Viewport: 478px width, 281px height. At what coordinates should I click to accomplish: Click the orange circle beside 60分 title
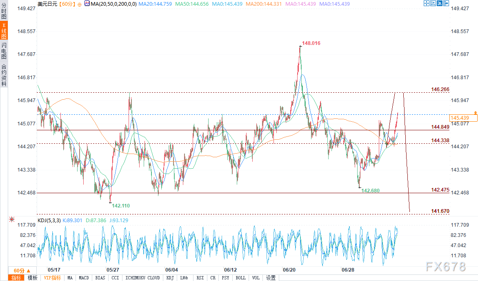(x=79, y=4)
